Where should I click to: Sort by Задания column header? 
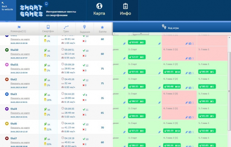click(85, 29)
